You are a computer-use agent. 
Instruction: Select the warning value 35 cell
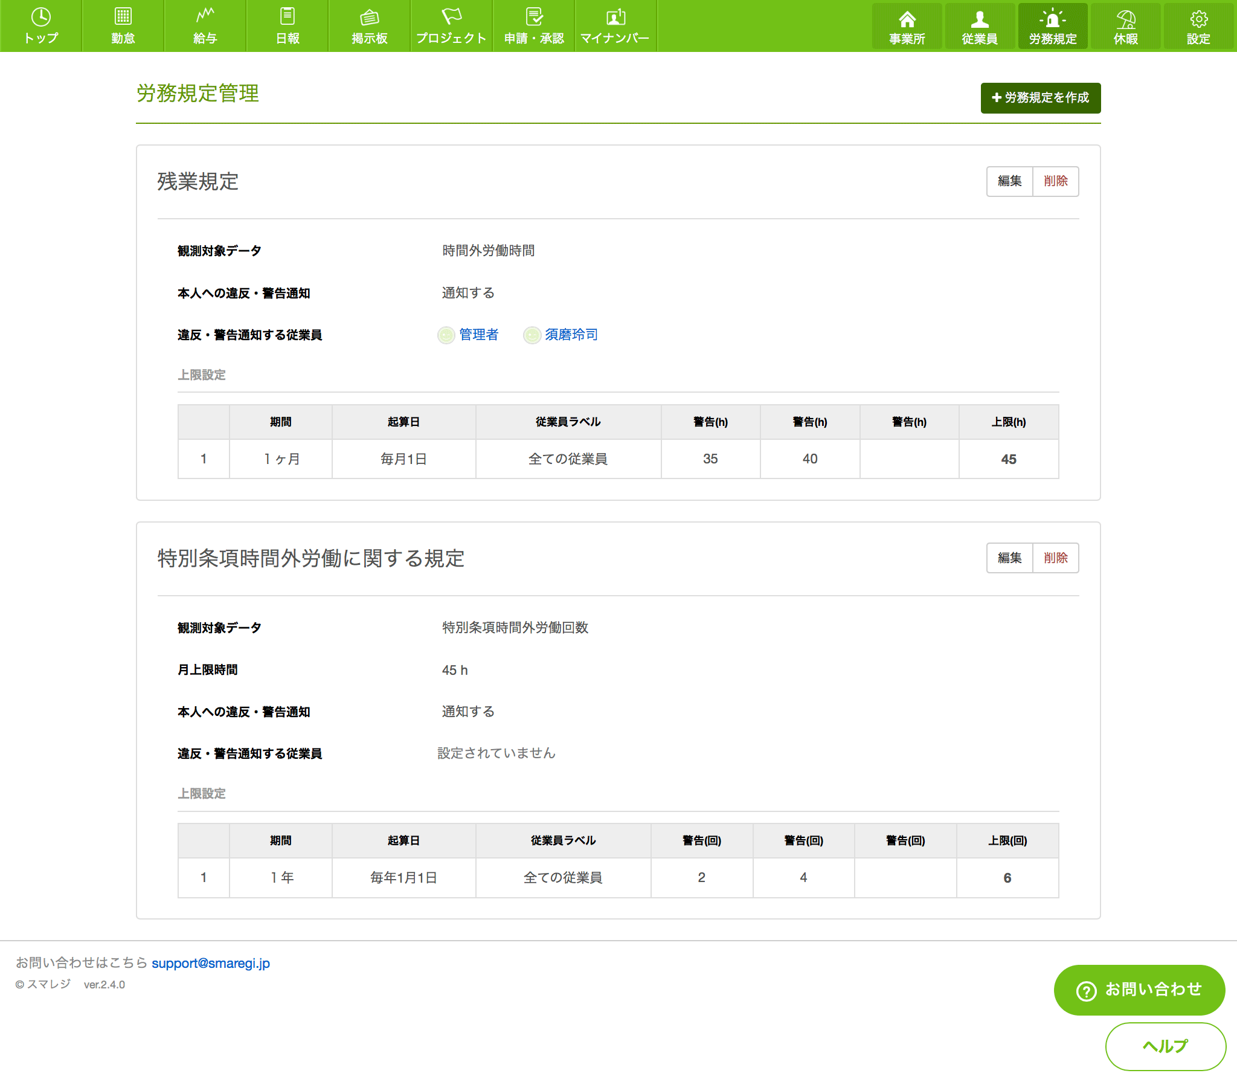[x=710, y=459]
